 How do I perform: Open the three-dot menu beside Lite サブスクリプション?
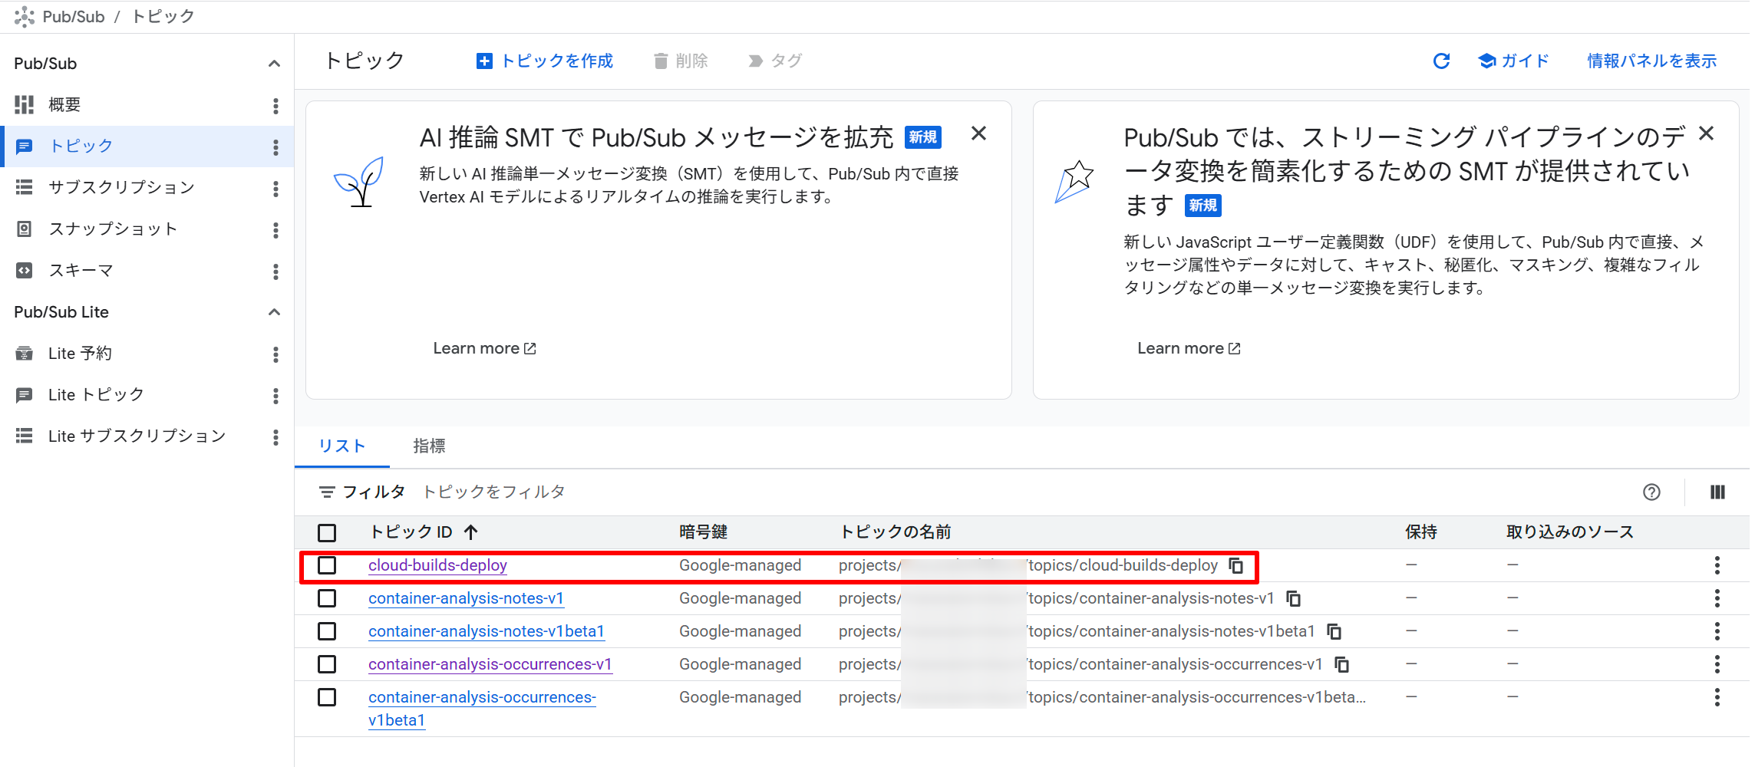(x=275, y=437)
